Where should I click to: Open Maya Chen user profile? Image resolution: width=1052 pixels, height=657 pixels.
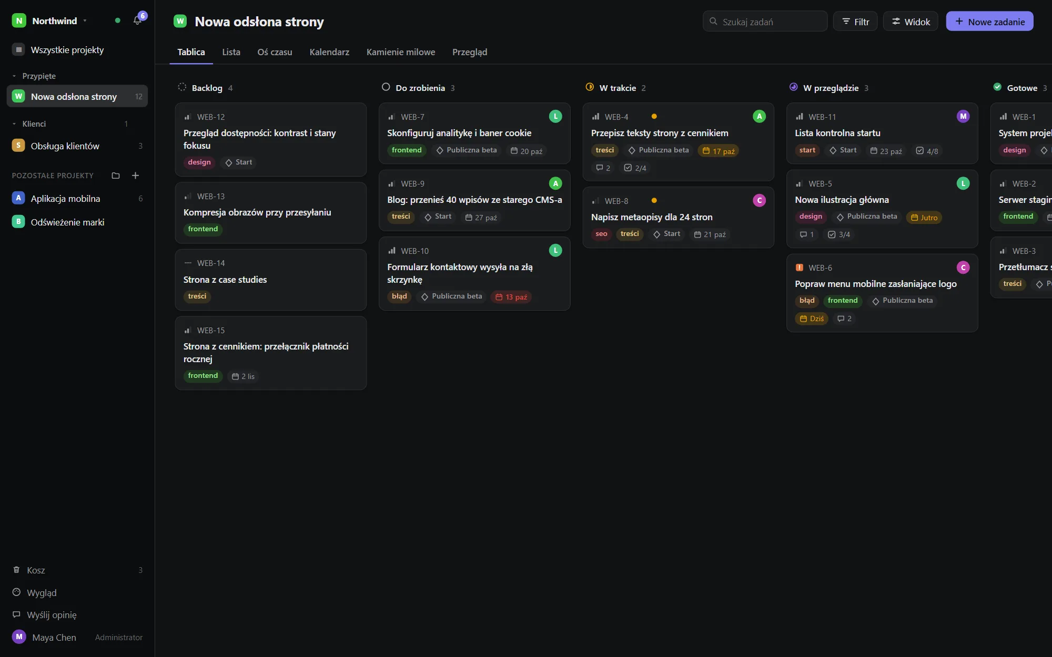click(77, 637)
